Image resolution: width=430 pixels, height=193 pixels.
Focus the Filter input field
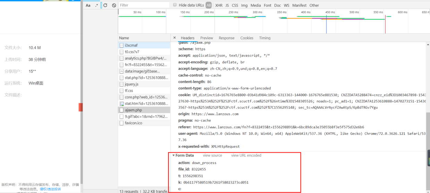[x=144, y=5]
